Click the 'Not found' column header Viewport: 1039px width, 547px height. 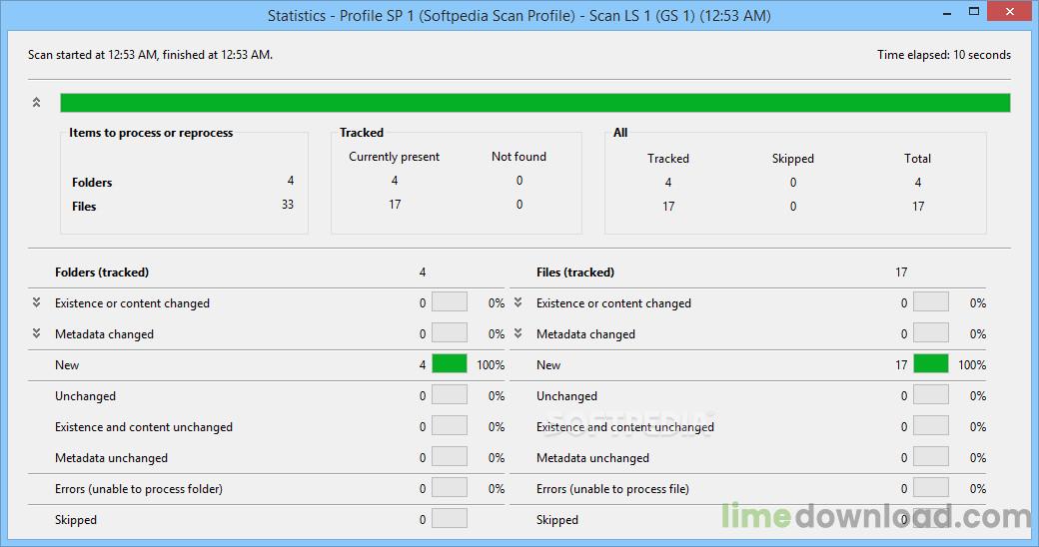tap(519, 157)
